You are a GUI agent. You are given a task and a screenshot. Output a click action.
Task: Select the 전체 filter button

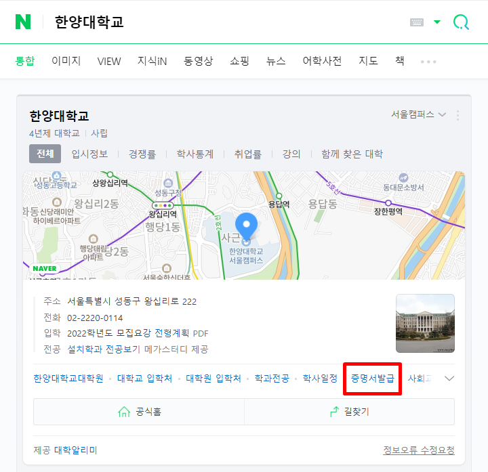(45, 154)
